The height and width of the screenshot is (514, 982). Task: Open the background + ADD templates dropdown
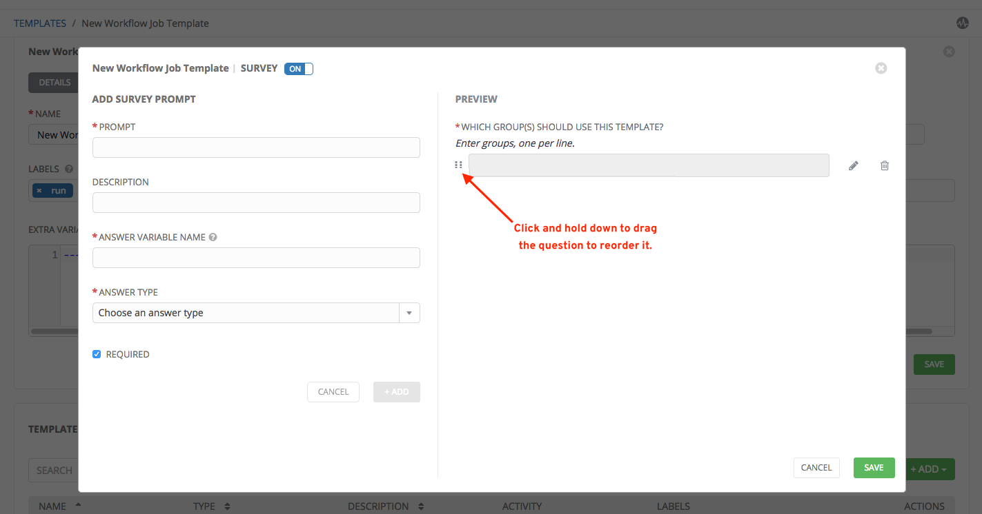pos(930,469)
